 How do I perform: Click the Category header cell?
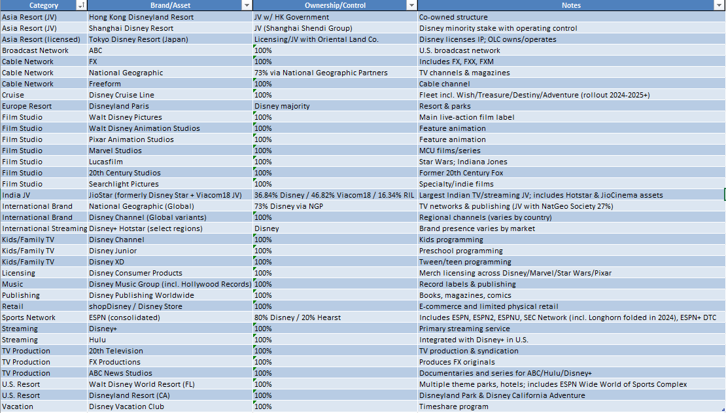coord(44,5)
